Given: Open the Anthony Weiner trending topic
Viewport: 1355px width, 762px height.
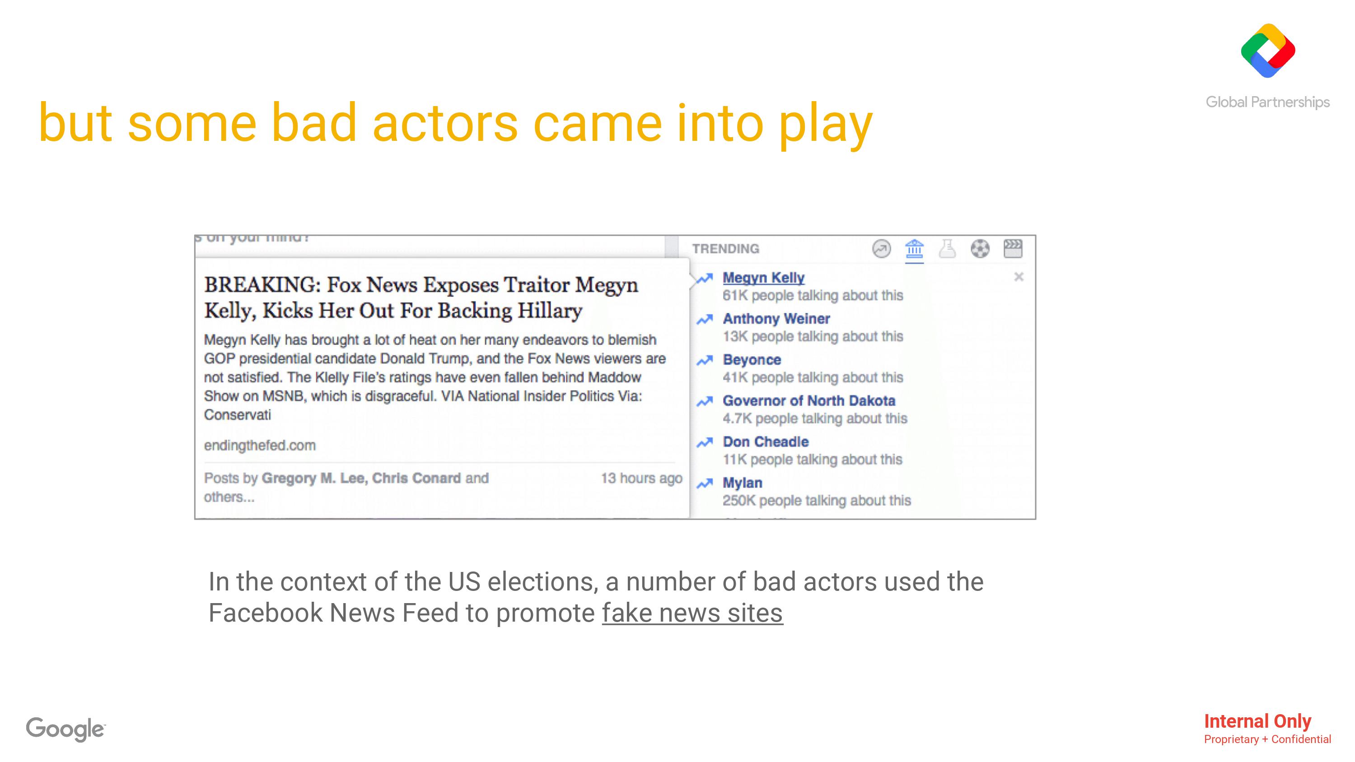Looking at the screenshot, I should coord(776,319).
